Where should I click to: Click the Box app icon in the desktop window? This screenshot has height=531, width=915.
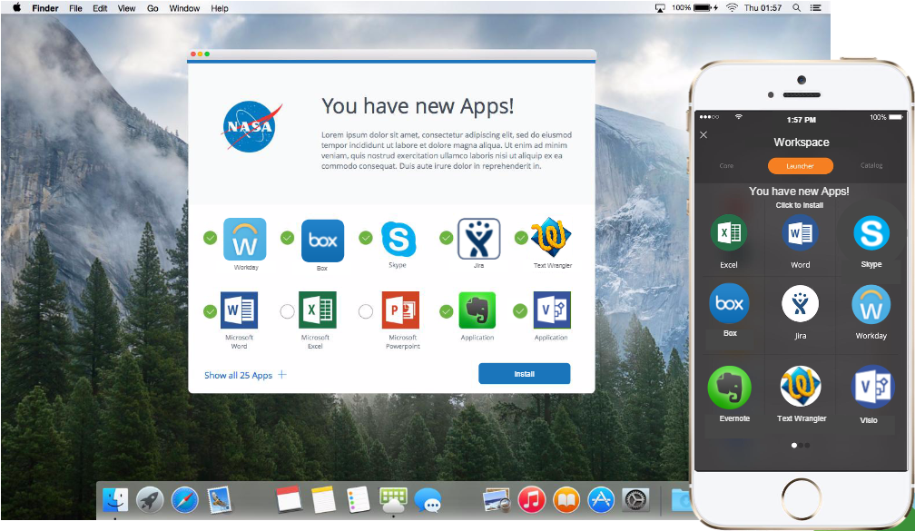[x=323, y=241]
